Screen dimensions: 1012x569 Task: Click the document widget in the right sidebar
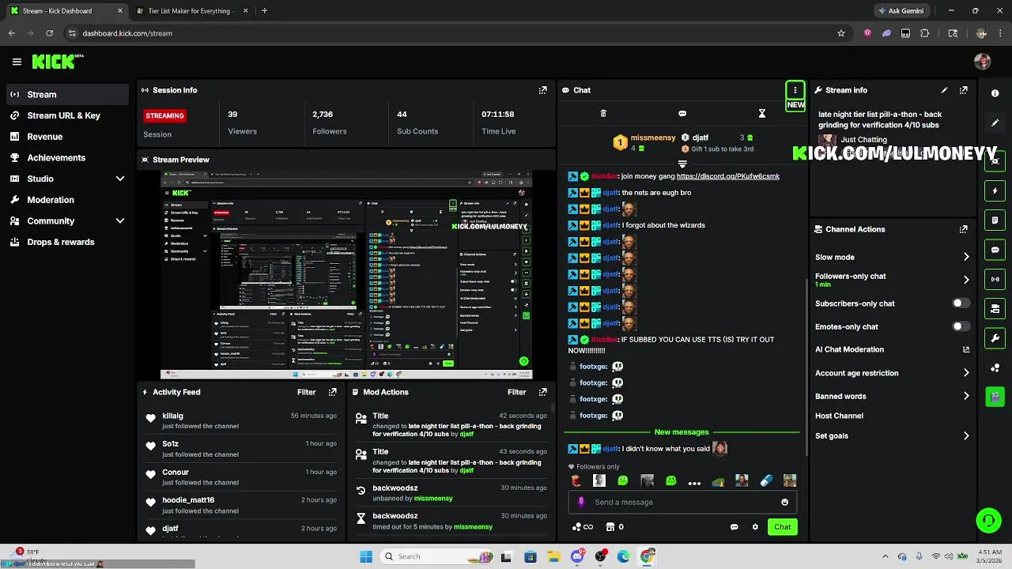click(995, 220)
